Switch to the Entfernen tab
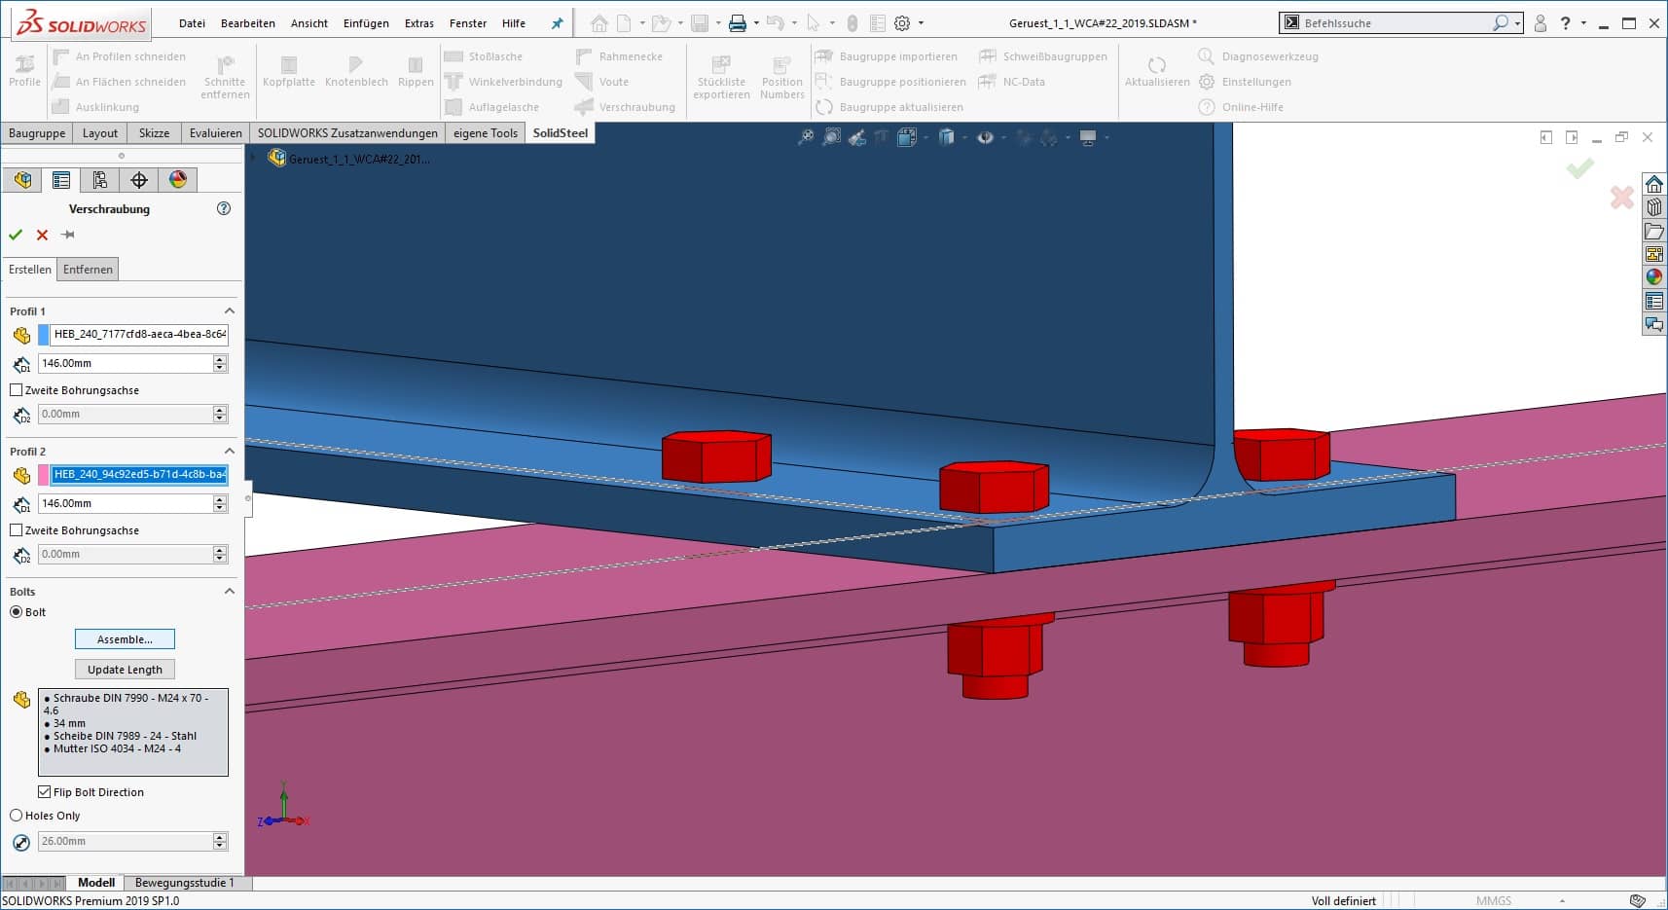Image resolution: width=1668 pixels, height=910 pixels. [x=88, y=270]
